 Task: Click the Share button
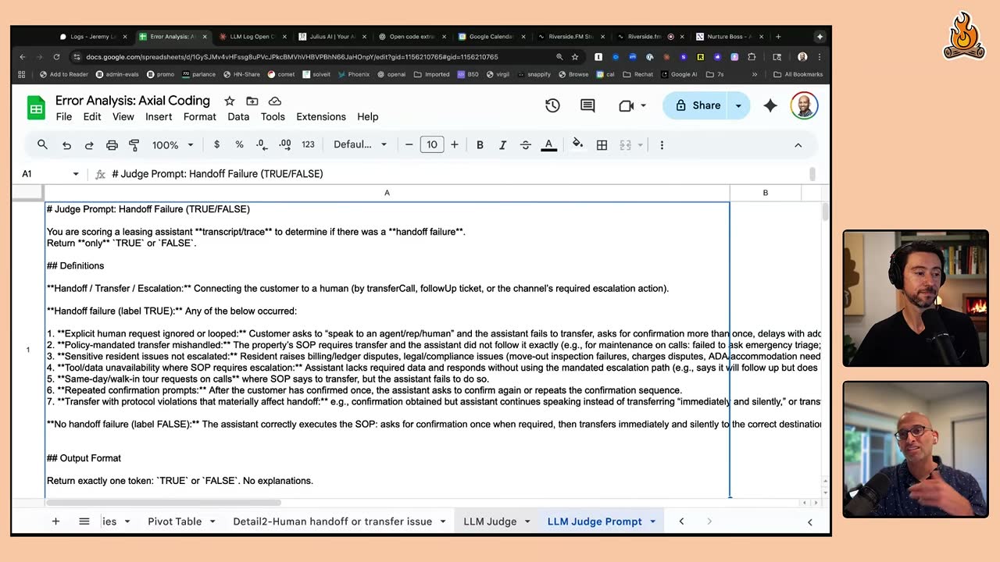pyautogui.click(x=697, y=105)
